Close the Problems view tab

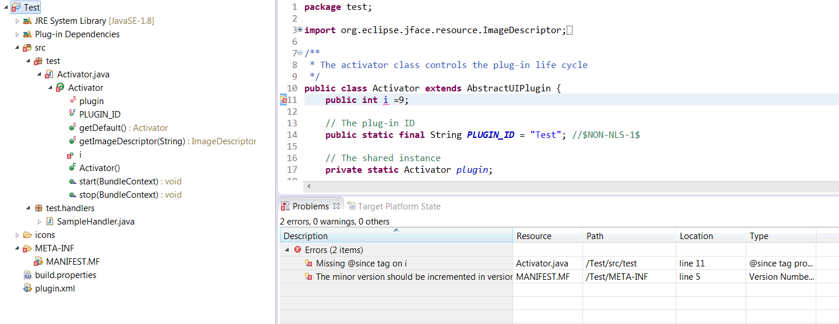(336, 206)
